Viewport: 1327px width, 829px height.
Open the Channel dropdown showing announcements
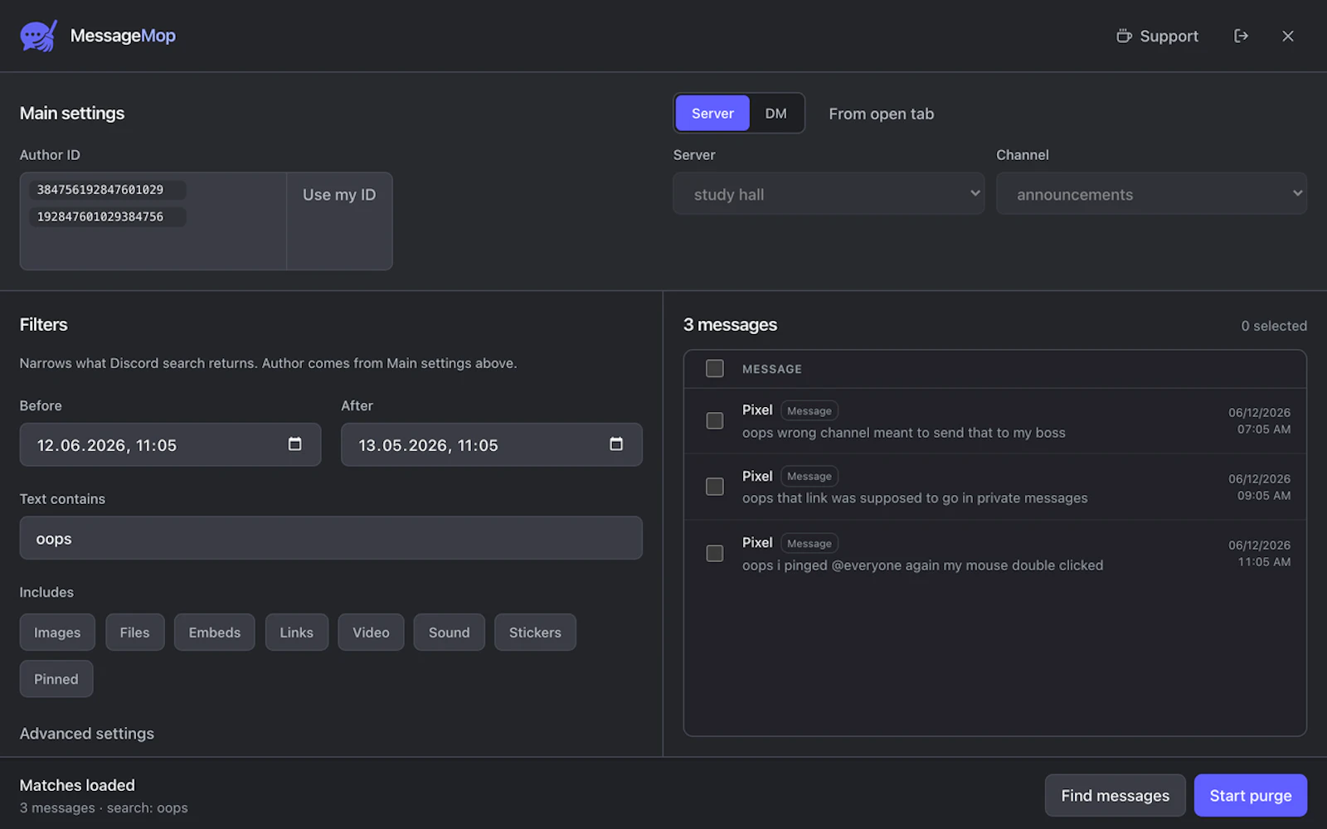[1151, 194]
